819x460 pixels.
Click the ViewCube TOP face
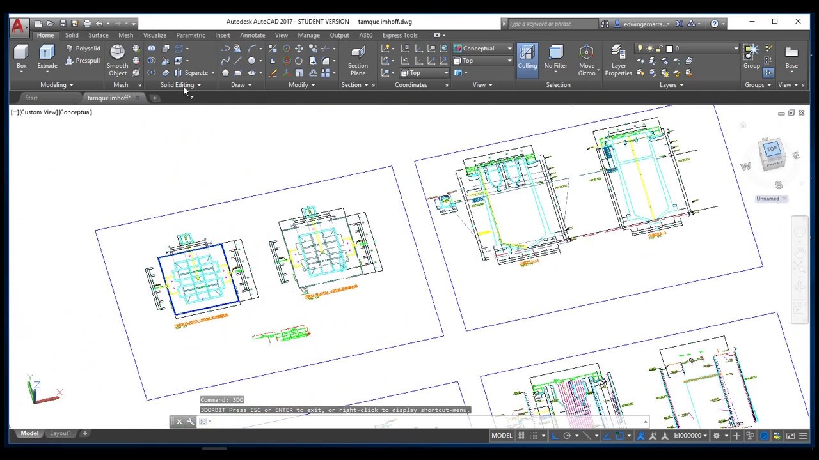[x=772, y=149]
